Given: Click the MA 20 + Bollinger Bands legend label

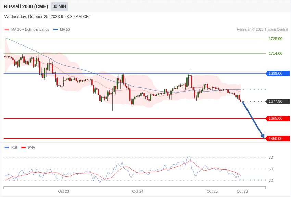Looking at the screenshot, I should tap(30, 29).
